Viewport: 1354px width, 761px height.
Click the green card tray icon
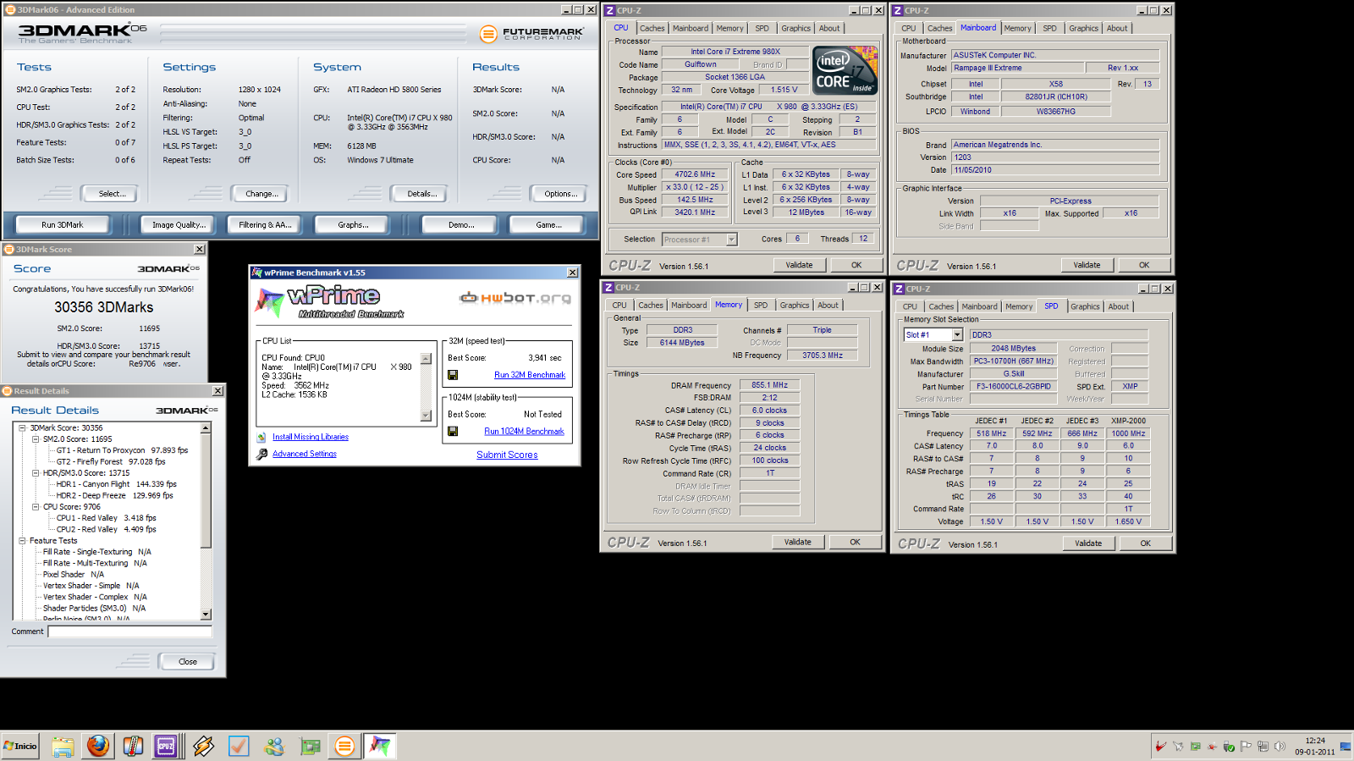click(x=1195, y=747)
